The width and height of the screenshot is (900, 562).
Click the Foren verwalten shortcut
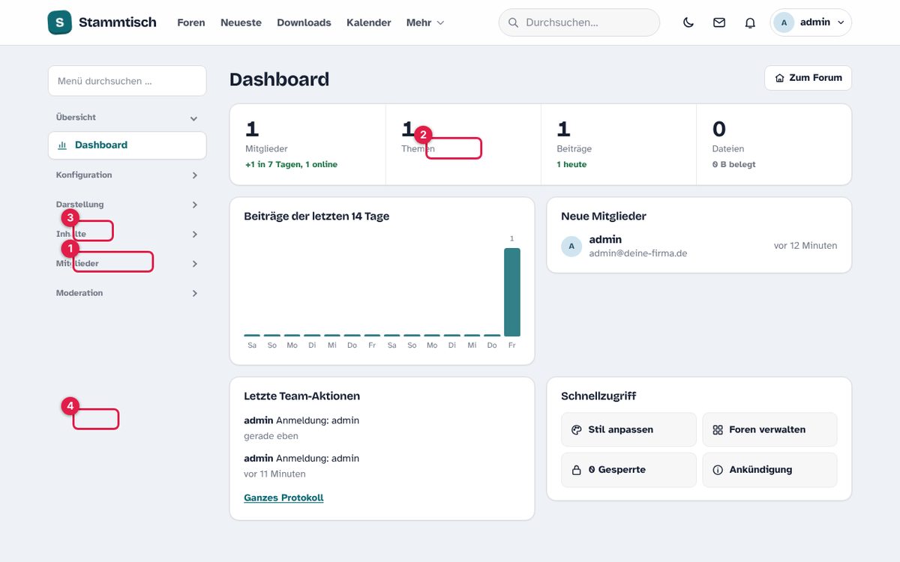769,430
